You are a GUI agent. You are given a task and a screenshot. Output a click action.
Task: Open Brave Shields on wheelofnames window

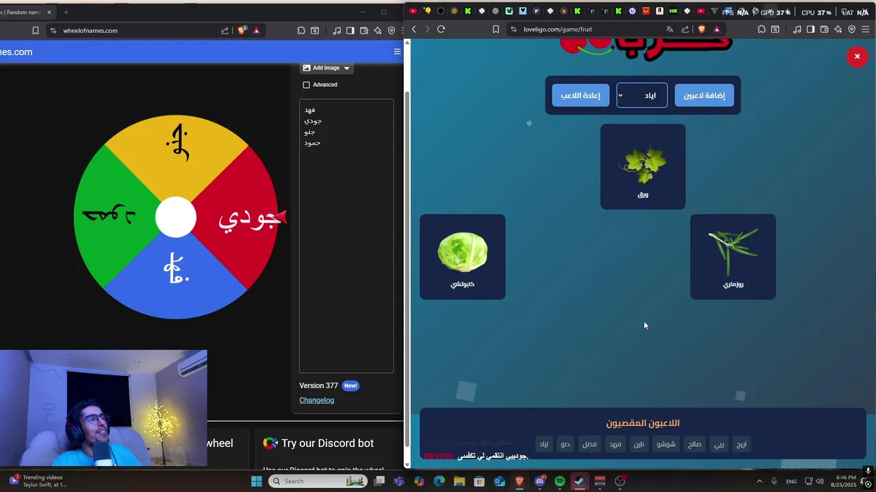pyautogui.click(x=242, y=30)
